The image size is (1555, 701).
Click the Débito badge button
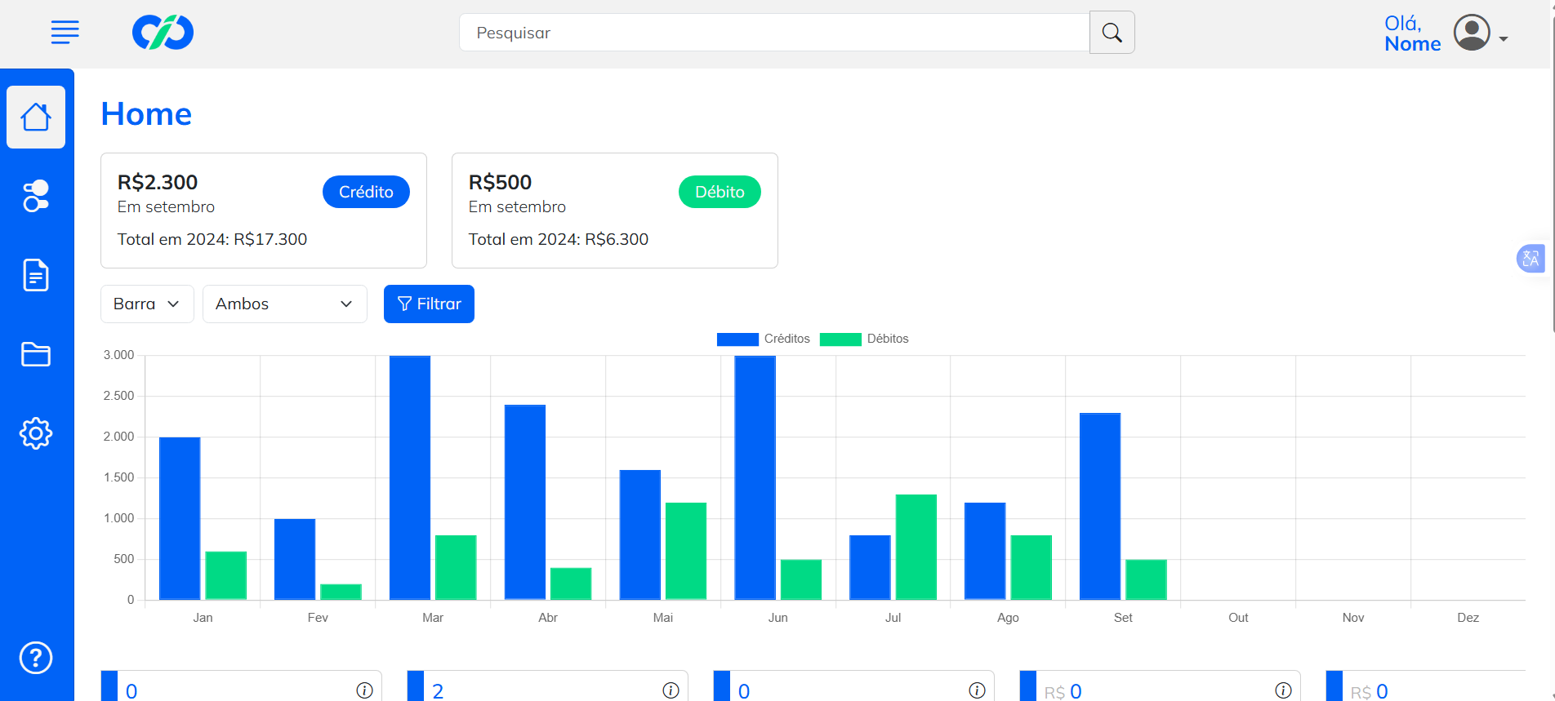(x=720, y=192)
